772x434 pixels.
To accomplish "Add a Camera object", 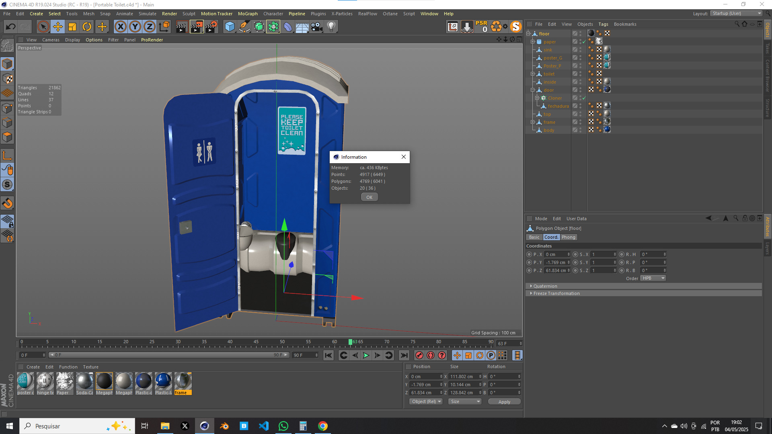I will 317,27.
